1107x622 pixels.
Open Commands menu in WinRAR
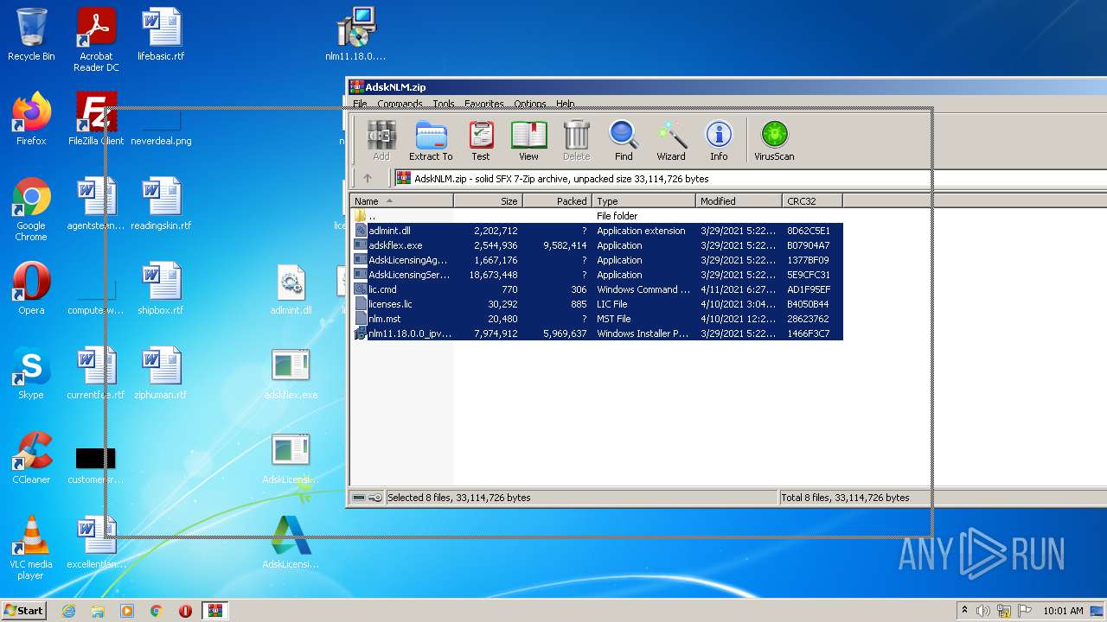[400, 104]
